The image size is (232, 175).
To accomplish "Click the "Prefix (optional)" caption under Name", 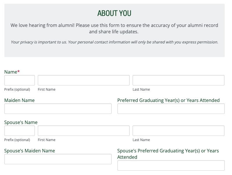I will coord(17,90).
